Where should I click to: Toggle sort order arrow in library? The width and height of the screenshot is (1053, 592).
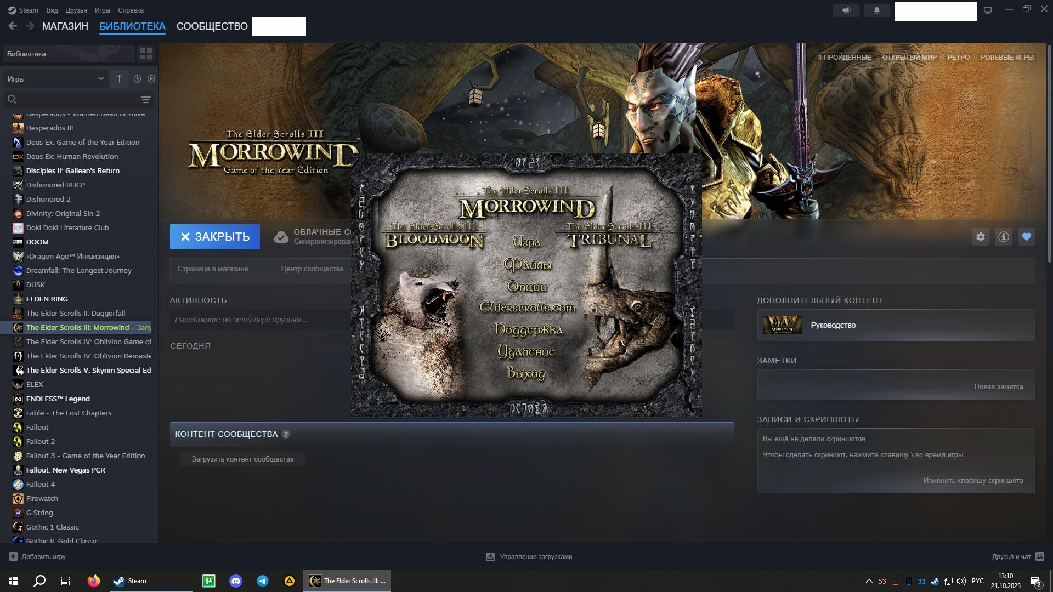[x=120, y=79]
